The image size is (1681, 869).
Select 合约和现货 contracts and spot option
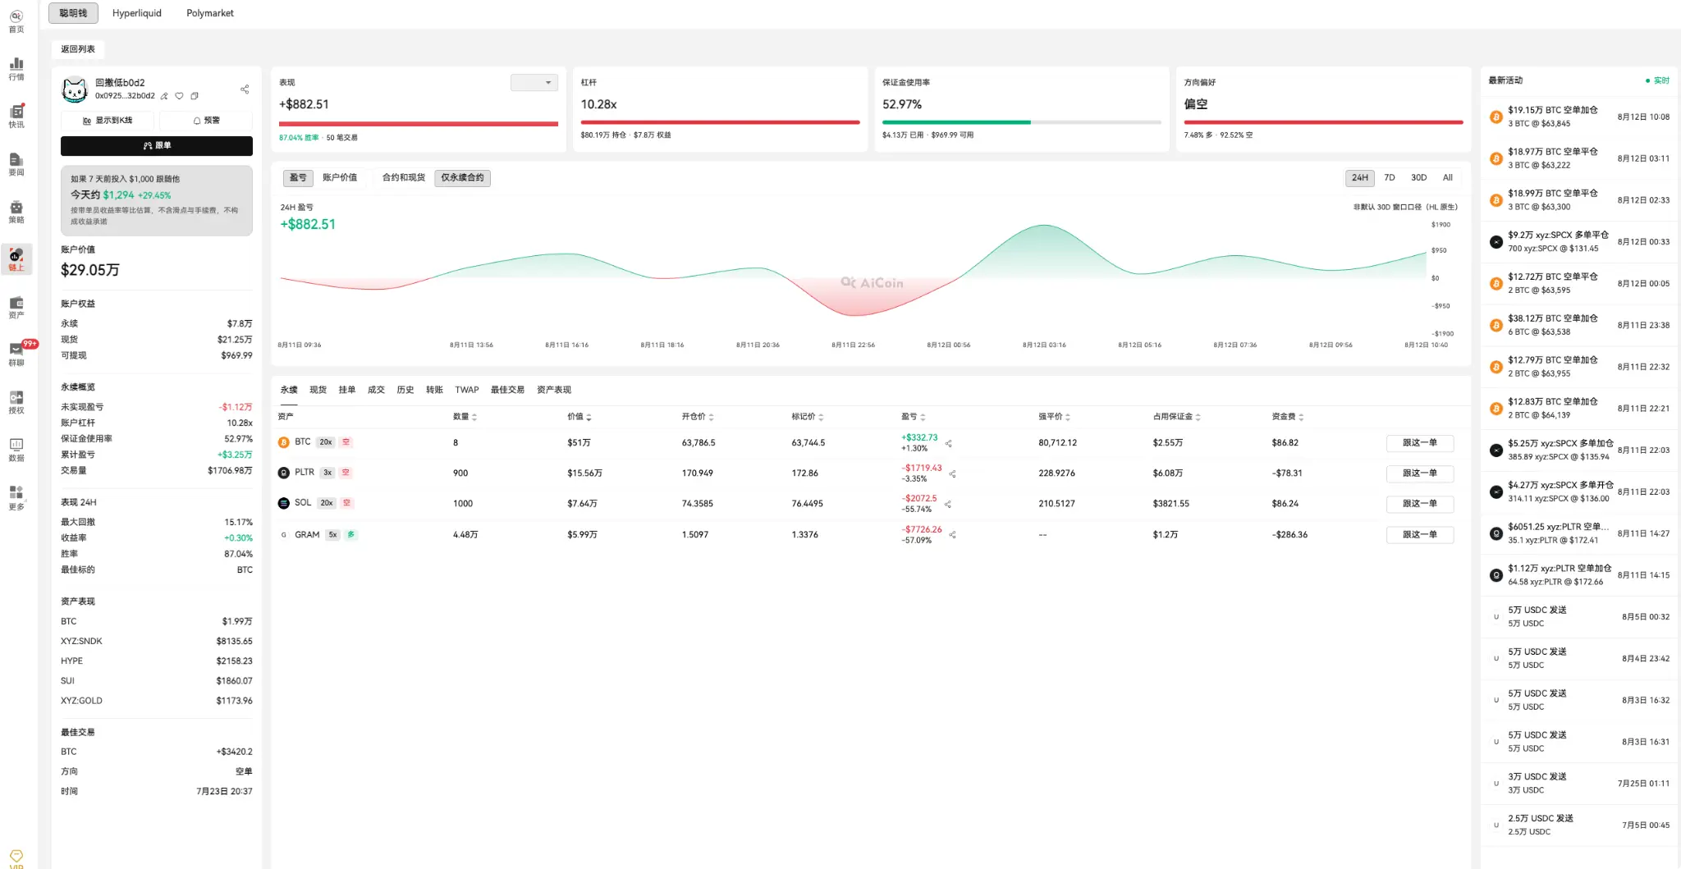404,178
